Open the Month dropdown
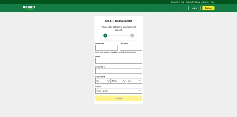The image size is (237, 117). tap(118, 81)
